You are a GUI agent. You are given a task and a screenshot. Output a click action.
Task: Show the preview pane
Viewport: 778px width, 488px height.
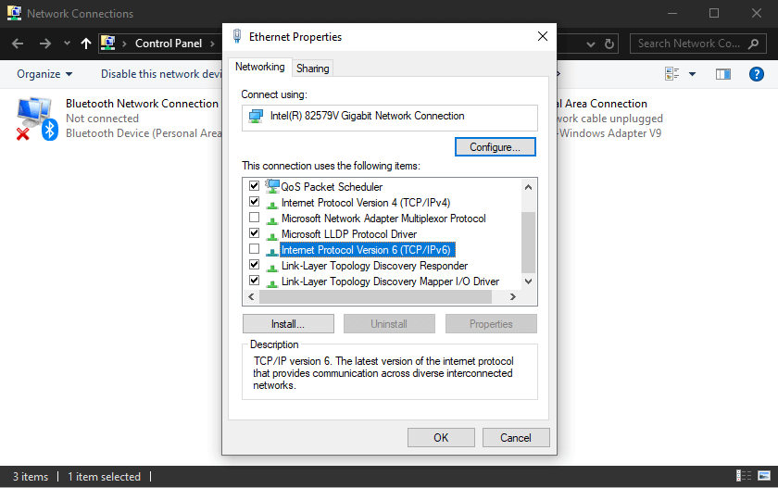click(723, 74)
